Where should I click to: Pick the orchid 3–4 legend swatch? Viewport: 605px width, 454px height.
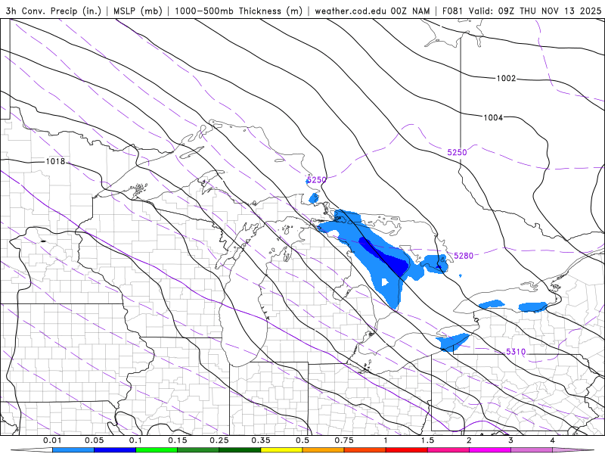[532, 450]
